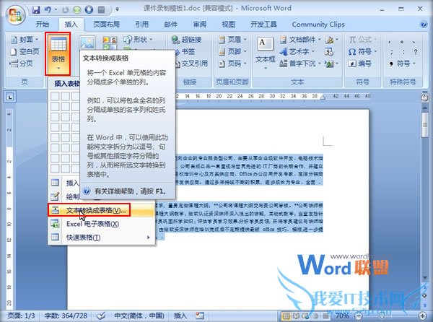Open the 符号 dropdown in 特殊符号 group

pos(402,64)
